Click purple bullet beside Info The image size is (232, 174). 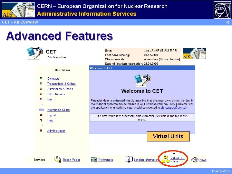point(41,99)
